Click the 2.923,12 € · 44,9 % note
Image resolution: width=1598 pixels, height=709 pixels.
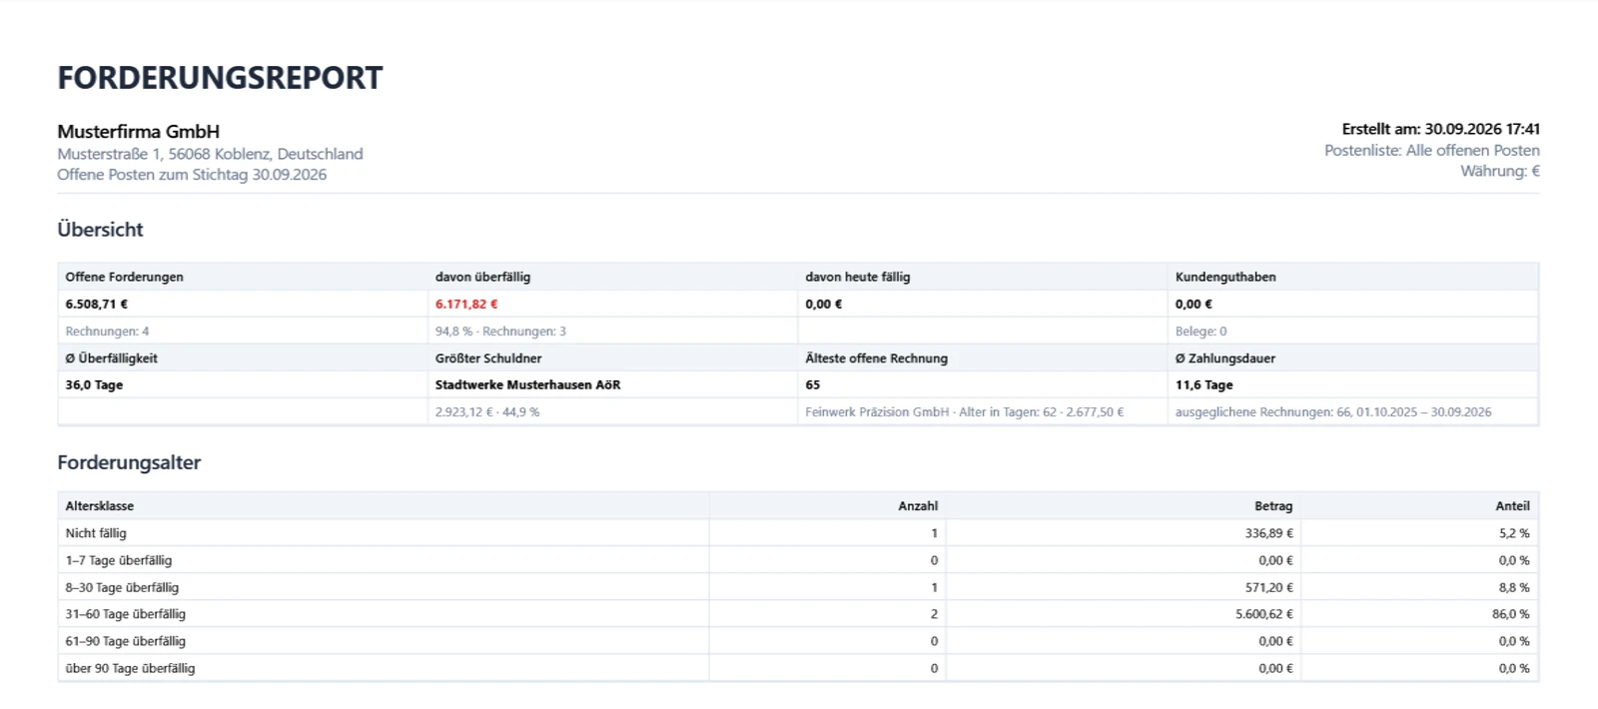487,411
